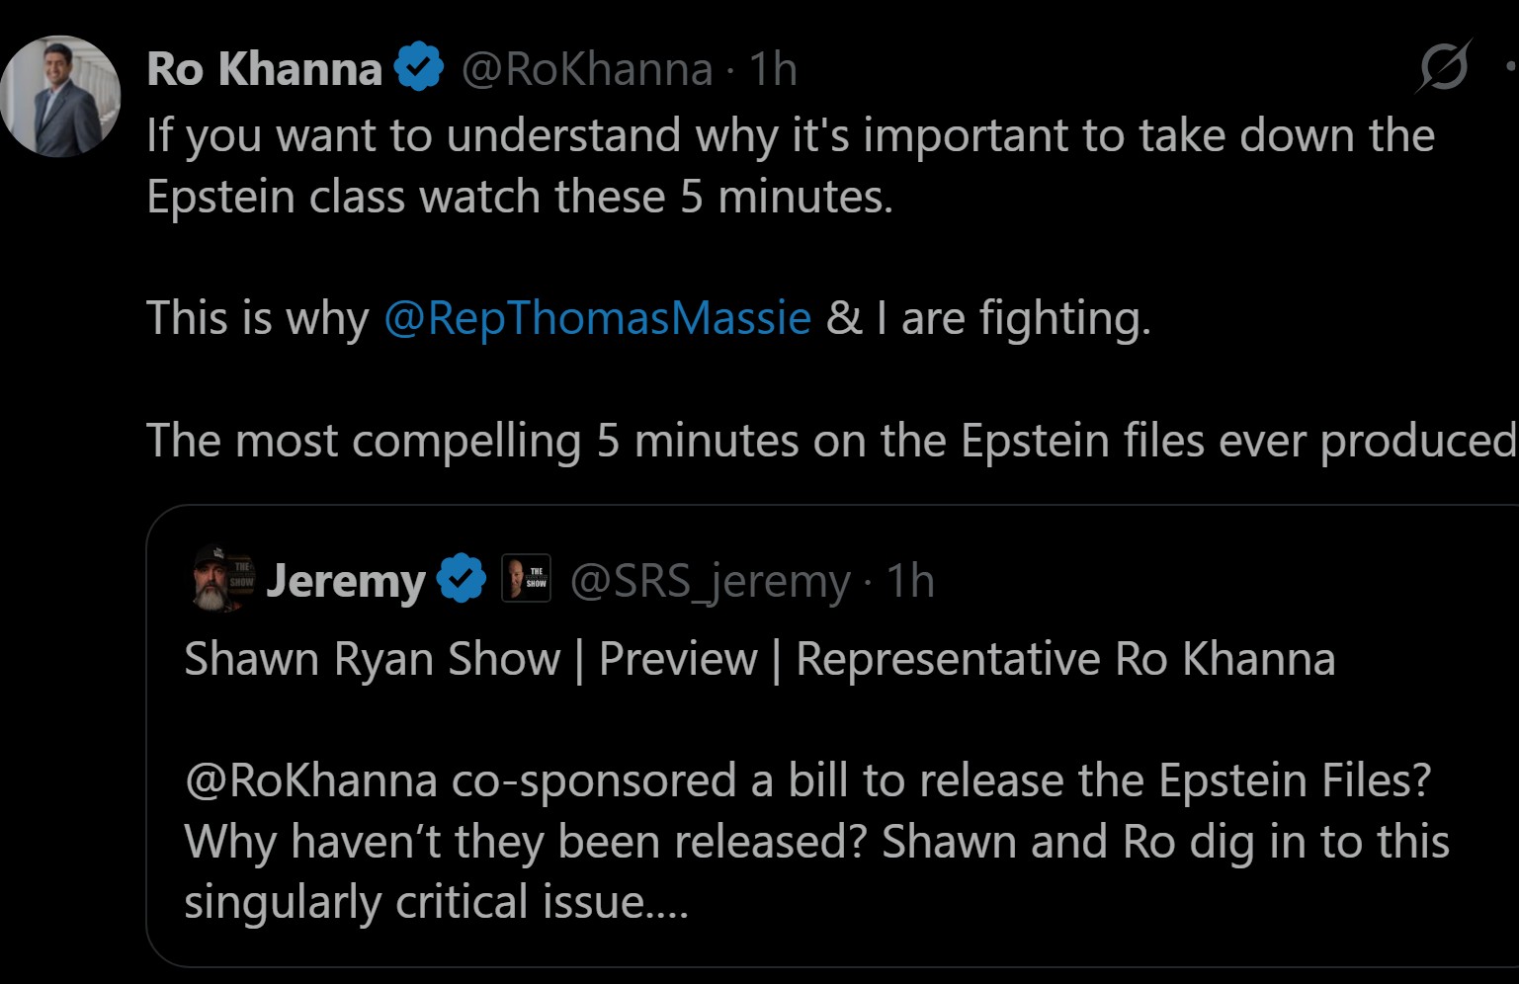This screenshot has height=984, width=1519.
Task: Click the "Epstein class watch these 5 minutes" line
Action: [520, 197]
